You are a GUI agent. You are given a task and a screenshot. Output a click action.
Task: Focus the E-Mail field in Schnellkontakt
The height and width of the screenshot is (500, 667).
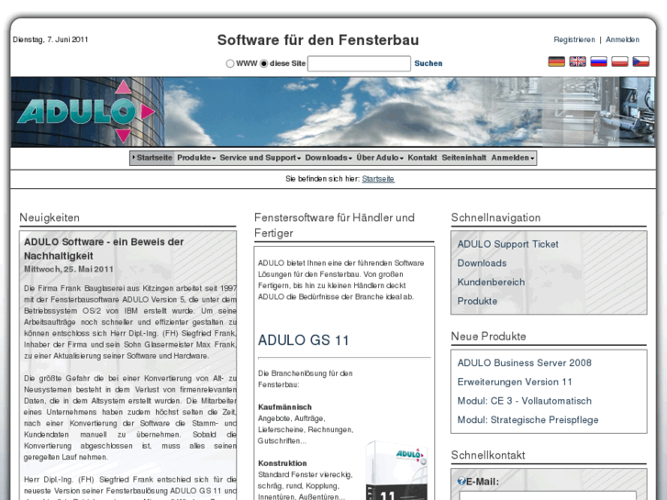point(548,495)
